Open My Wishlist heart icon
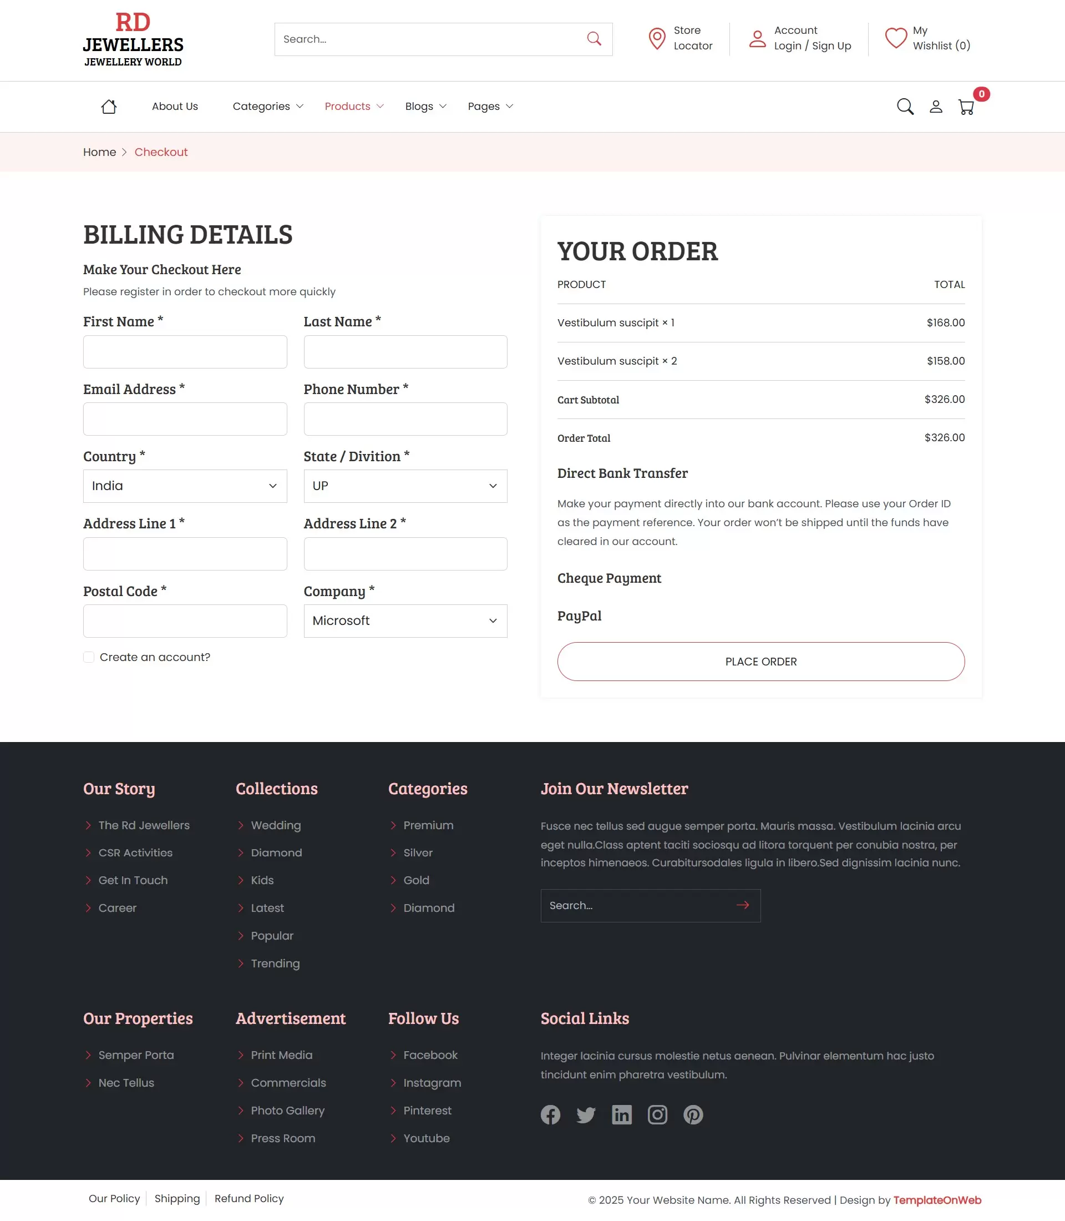 tap(895, 38)
